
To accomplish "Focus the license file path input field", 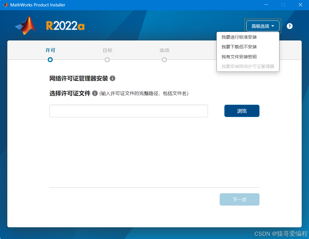I will (x=129, y=111).
